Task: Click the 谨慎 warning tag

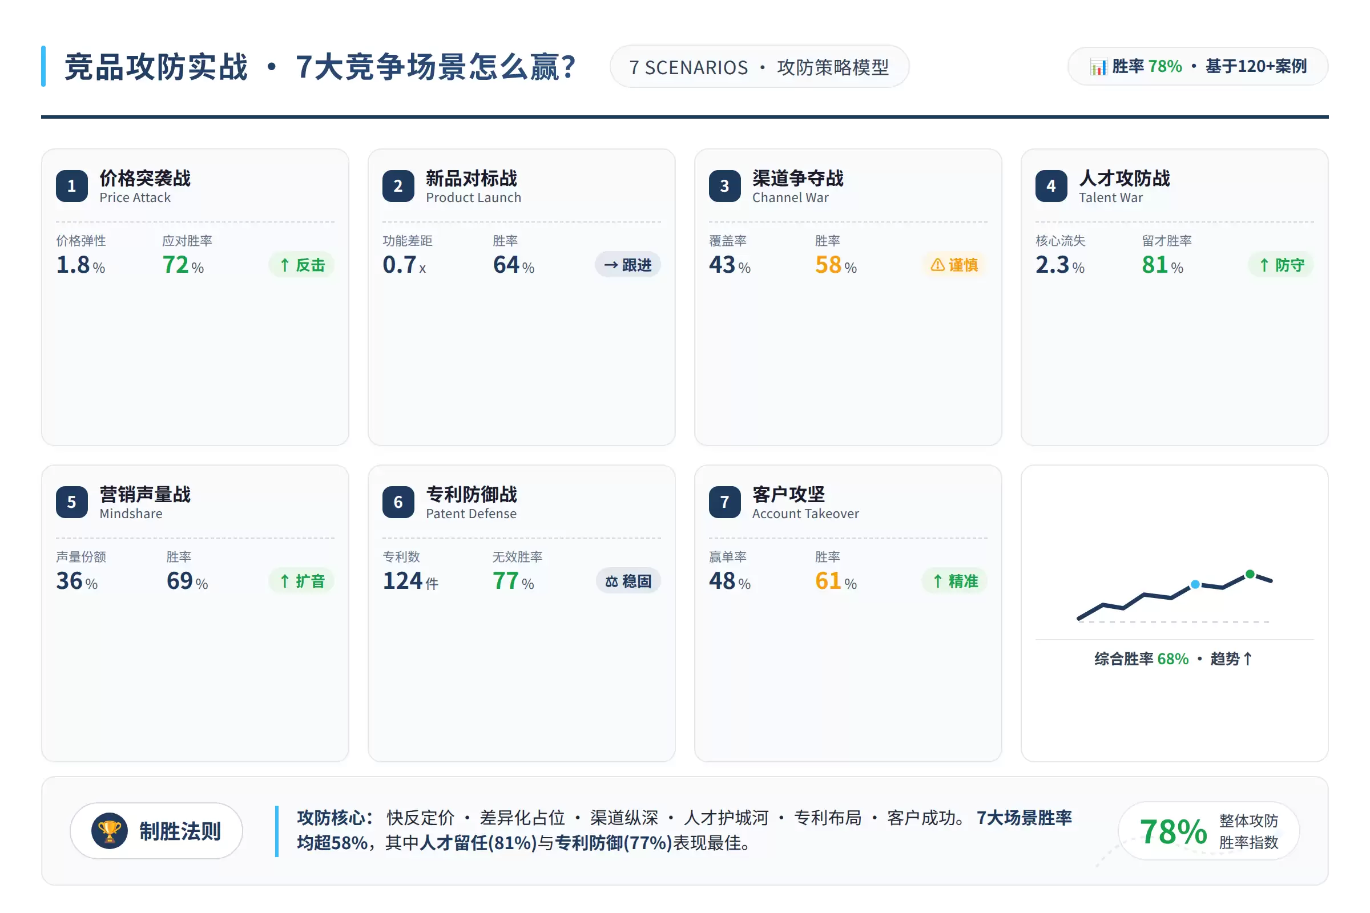Action: (x=954, y=265)
